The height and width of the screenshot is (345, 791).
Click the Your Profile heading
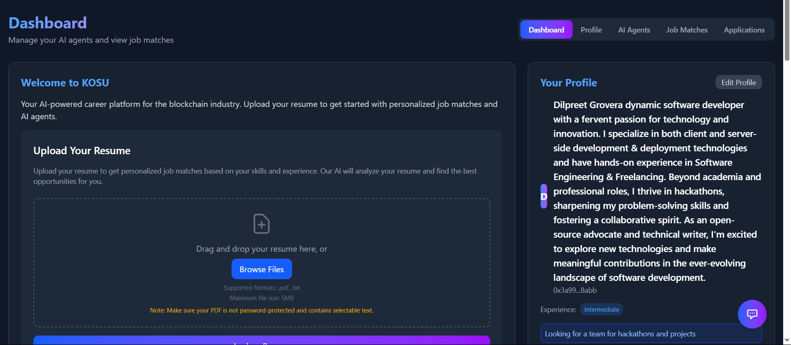tap(569, 83)
